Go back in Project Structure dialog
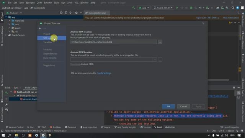The image size is (245, 138). pos(40,28)
